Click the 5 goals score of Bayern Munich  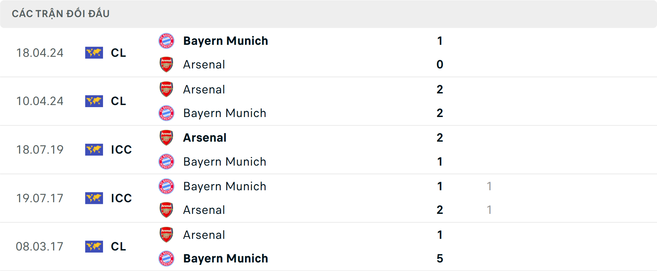tap(440, 259)
